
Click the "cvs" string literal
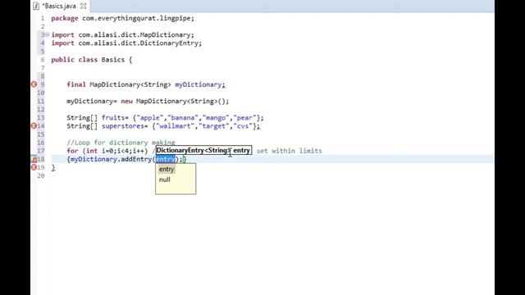(x=243, y=126)
